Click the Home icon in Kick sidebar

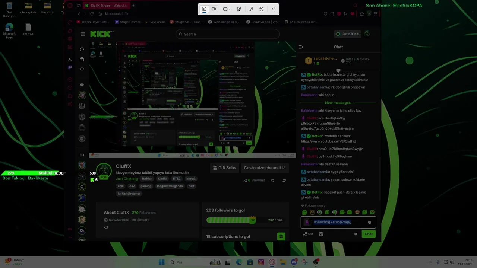pyautogui.click(x=82, y=49)
